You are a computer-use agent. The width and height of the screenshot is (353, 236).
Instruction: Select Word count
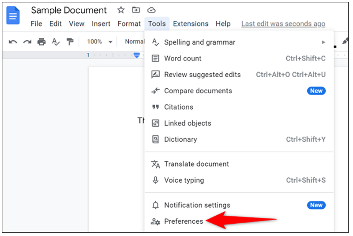239,59
